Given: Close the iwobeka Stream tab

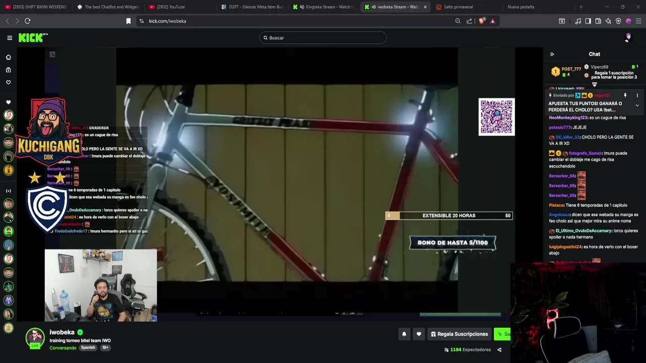Looking at the screenshot, I should tap(425, 7).
